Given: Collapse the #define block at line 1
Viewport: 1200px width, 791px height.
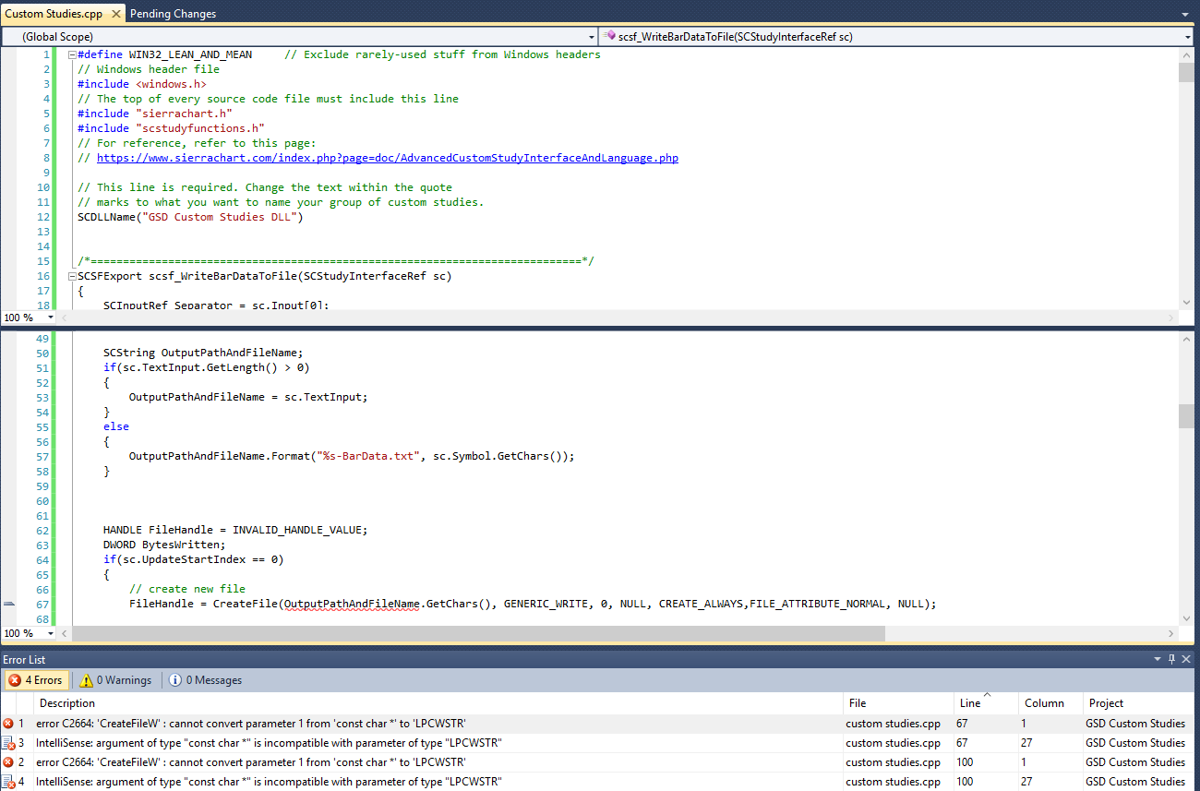Looking at the screenshot, I should point(71,55).
